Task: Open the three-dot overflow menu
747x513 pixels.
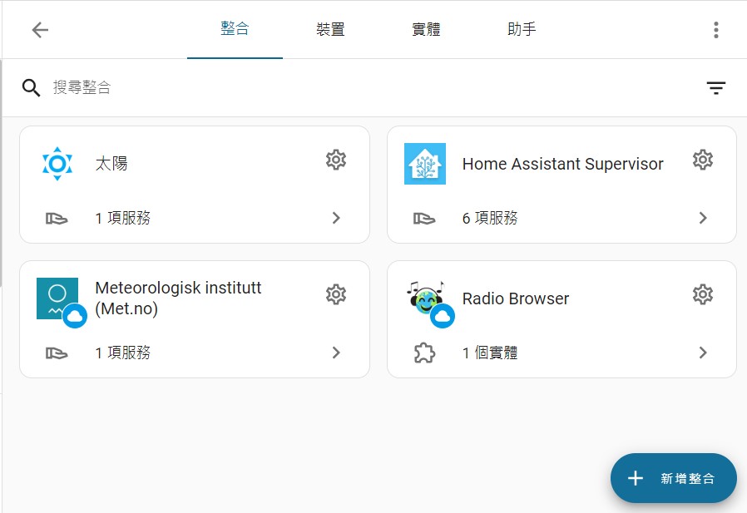Action: click(x=715, y=30)
